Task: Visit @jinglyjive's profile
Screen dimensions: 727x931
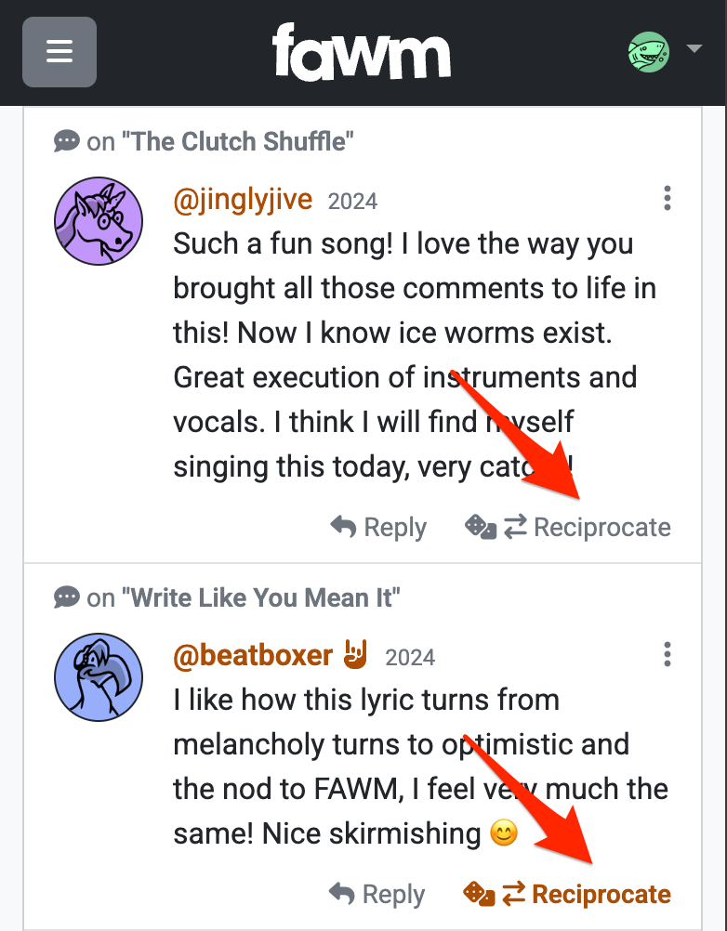Action: point(243,199)
